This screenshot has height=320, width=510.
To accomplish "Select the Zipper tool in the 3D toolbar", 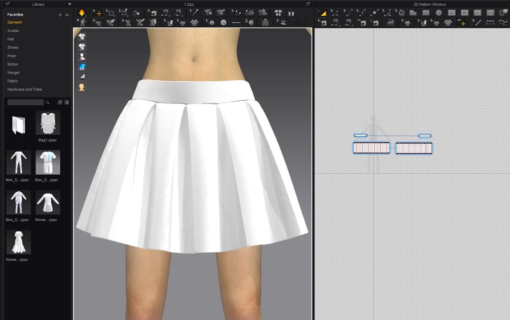I will 265,22.
